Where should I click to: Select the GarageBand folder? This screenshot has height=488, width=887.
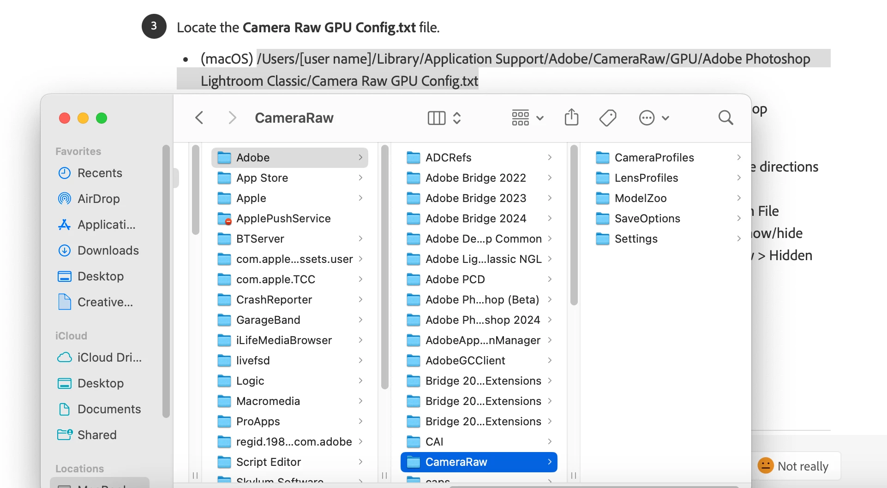289,320
